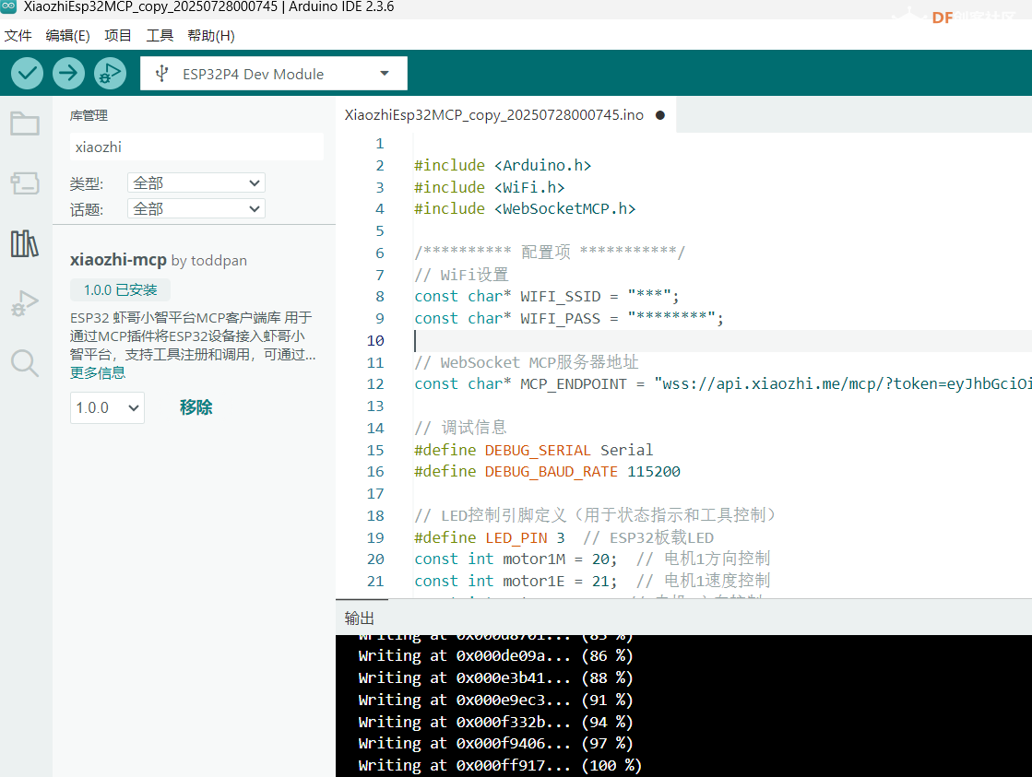The height and width of the screenshot is (777, 1032).
Task: Open the 帮助(H) menu
Action: coord(211,36)
